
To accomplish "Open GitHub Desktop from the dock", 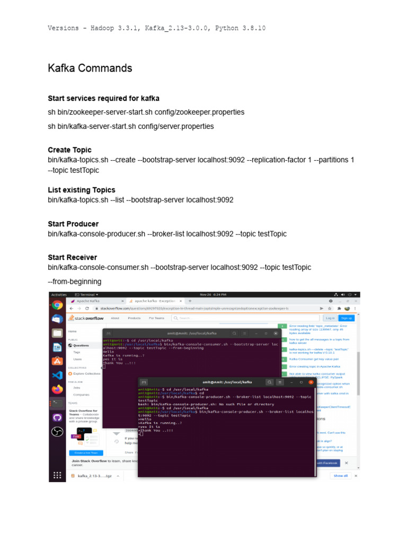I will 57,418.
